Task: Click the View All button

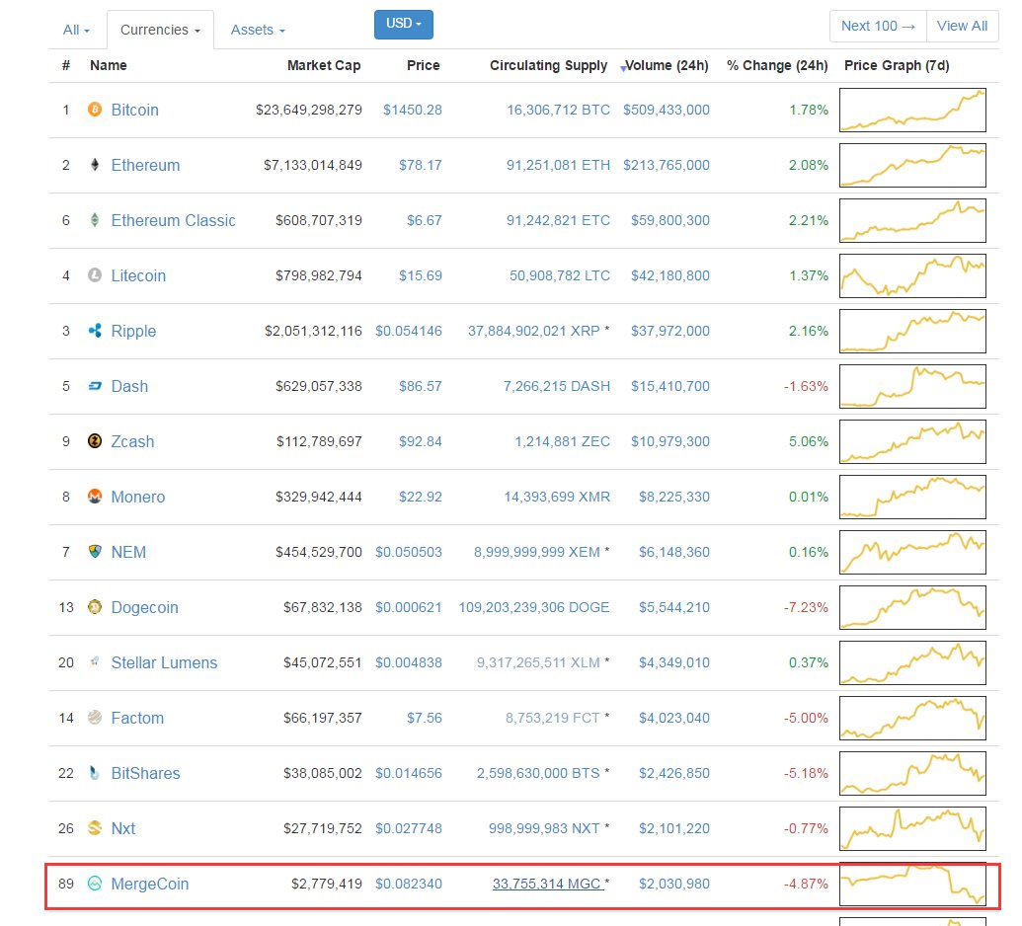Action: (962, 26)
